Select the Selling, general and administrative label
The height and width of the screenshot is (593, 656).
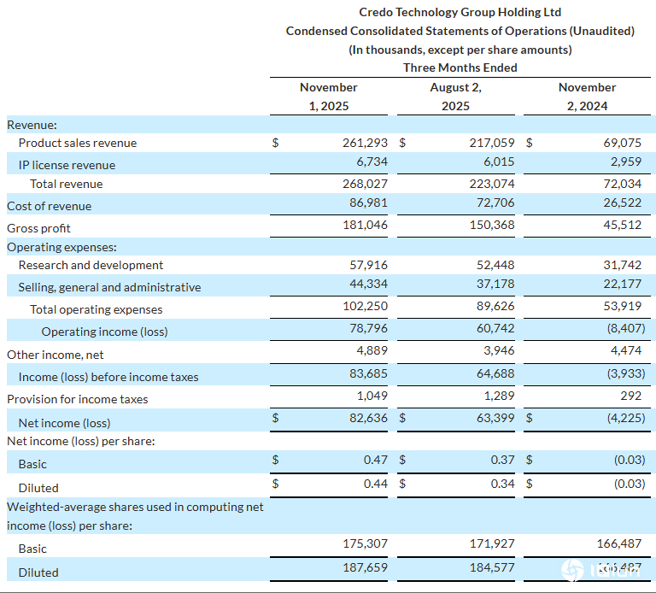click(x=109, y=287)
